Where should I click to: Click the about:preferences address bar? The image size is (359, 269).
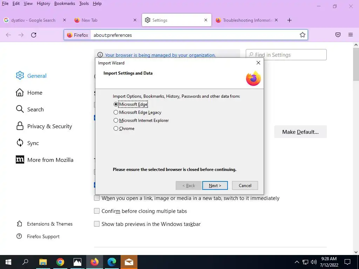click(x=195, y=35)
